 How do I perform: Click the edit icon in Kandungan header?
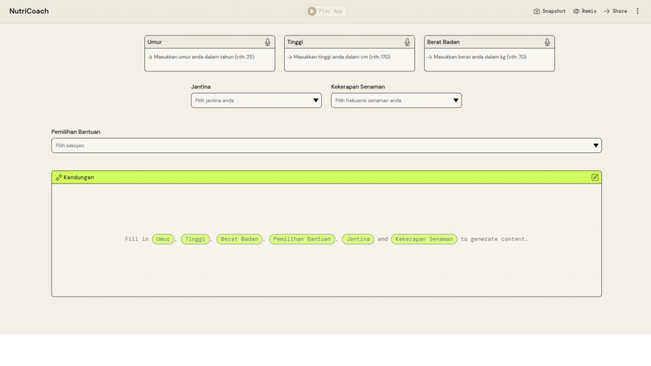point(595,177)
